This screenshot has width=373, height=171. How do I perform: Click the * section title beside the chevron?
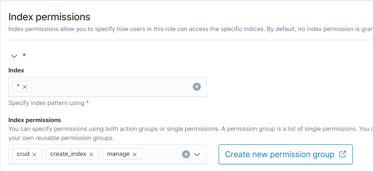(24, 56)
